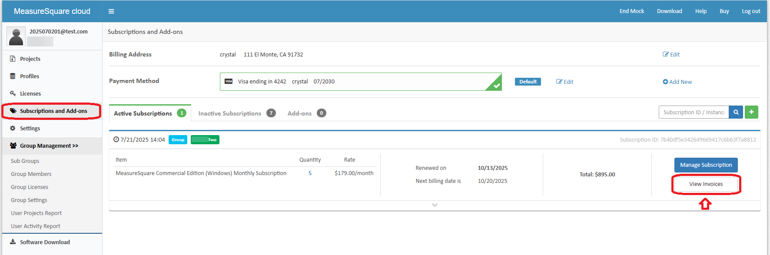The height and width of the screenshot is (255, 770).
Task: Switch to Inactive Subscriptions tab
Action: coord(237,113)
